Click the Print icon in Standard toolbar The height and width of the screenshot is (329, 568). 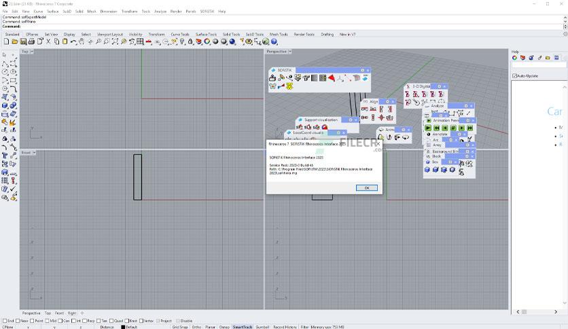(31, 41)
